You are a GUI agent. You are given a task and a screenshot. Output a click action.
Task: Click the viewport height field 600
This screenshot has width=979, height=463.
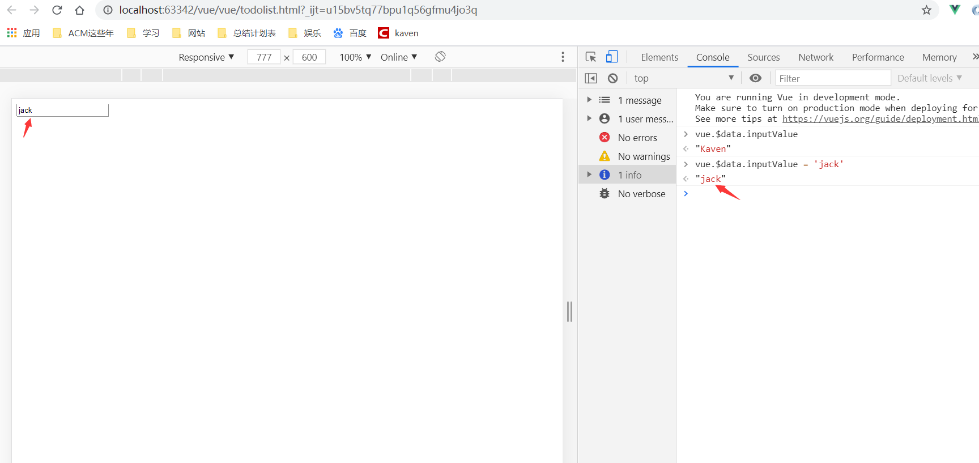[309, 57]
